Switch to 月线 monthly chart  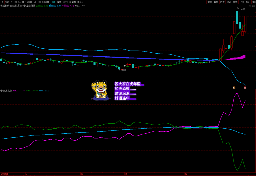[65, 2]
